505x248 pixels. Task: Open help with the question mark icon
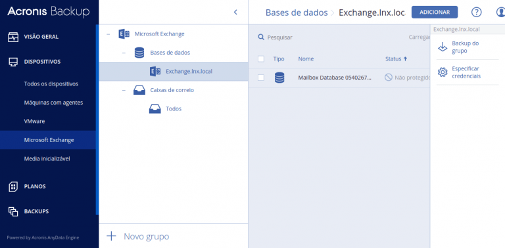[x=476, y=12]
